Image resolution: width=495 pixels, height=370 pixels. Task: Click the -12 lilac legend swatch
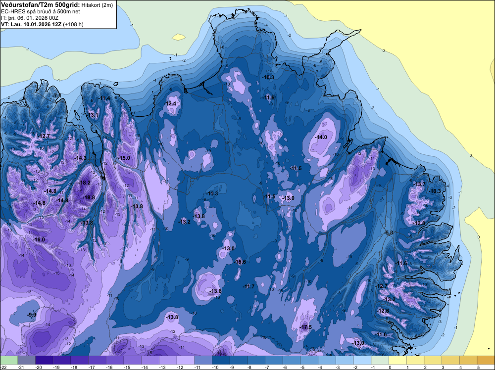click(x=186, y=360)
